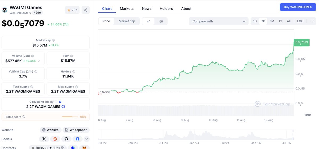The width and height of the screenshot is (319, 149).
Task: Set chart range to All
Action: [x=289, y=21]
